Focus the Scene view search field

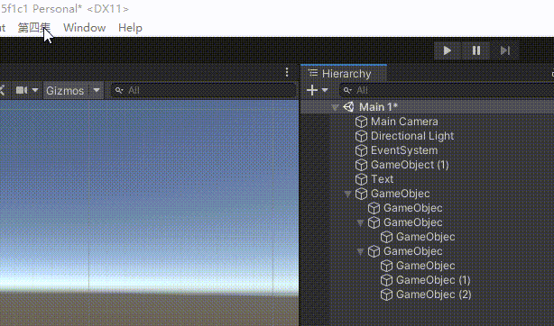click(x=204, y=90)
